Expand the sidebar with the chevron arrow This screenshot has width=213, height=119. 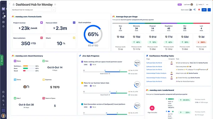9,4
